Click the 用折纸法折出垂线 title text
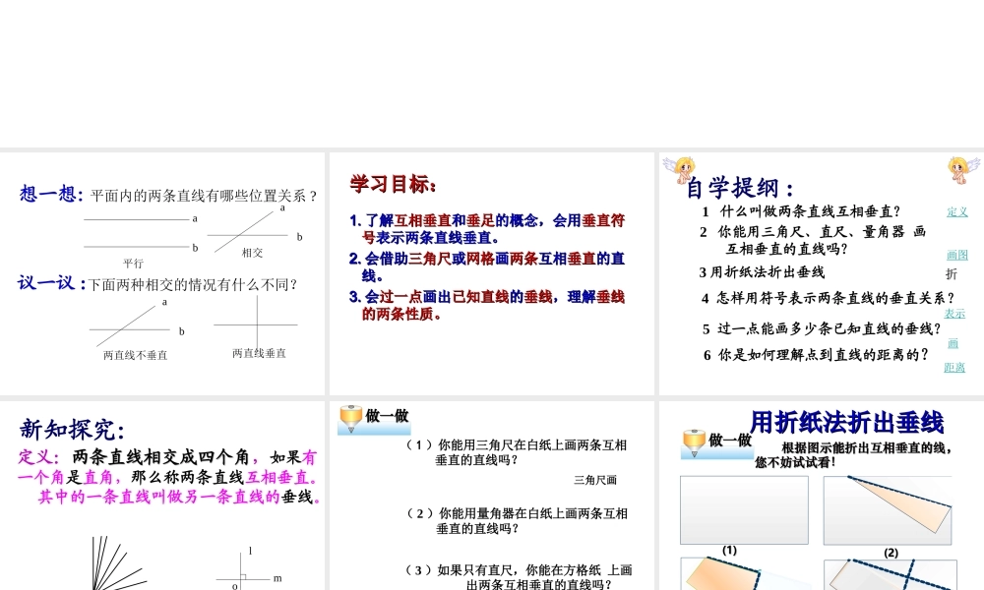Image resolution: width=984 pixels, height=590 pixels. pos(849,421)
